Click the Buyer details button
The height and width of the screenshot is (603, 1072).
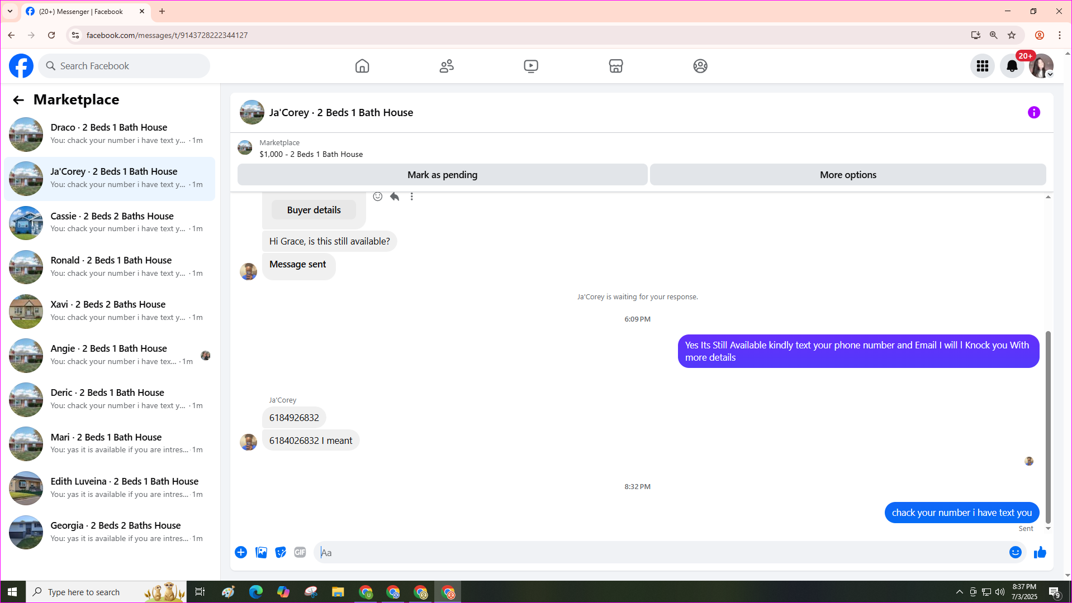[314, 210]
